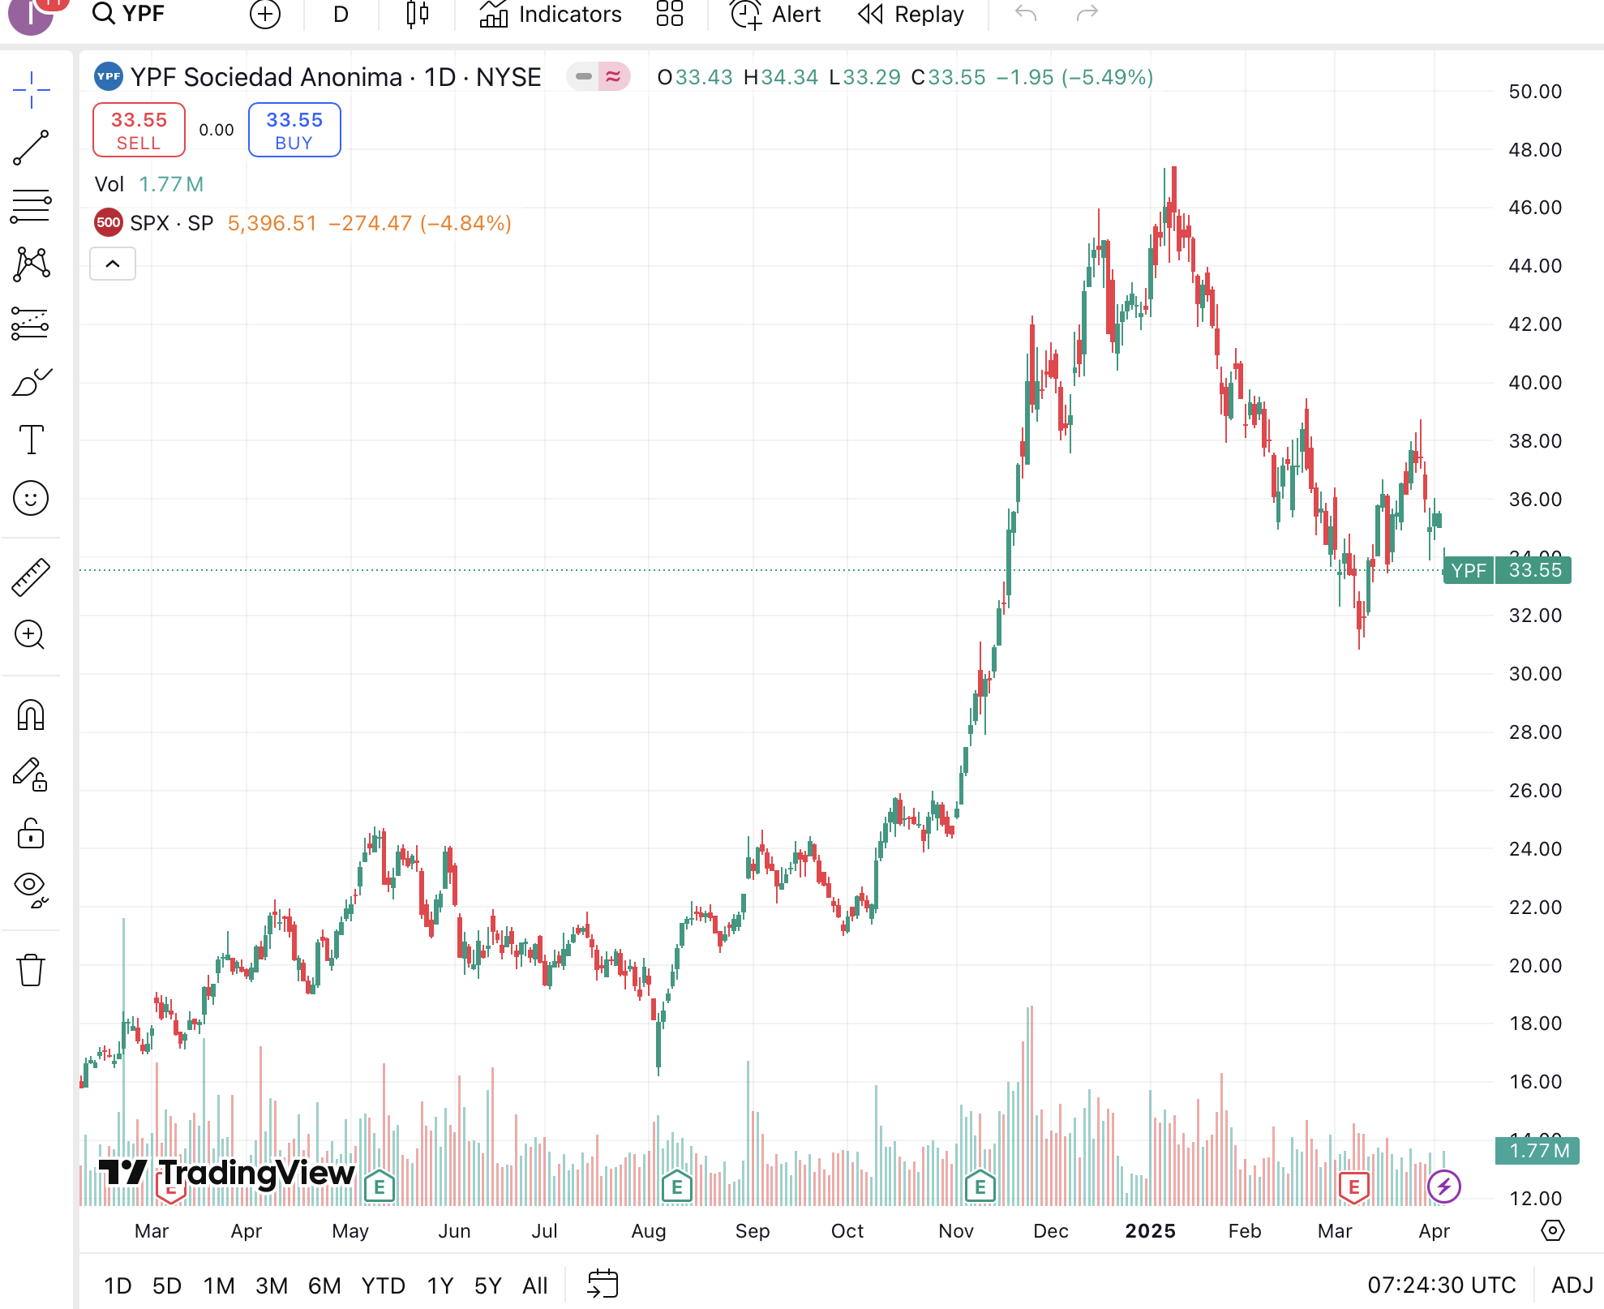Select the 3M time range
This screenshot has width=1604, height=1309.
pos(272,1285)
